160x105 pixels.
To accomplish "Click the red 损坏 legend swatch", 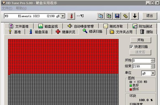I will tap(131, 90).
